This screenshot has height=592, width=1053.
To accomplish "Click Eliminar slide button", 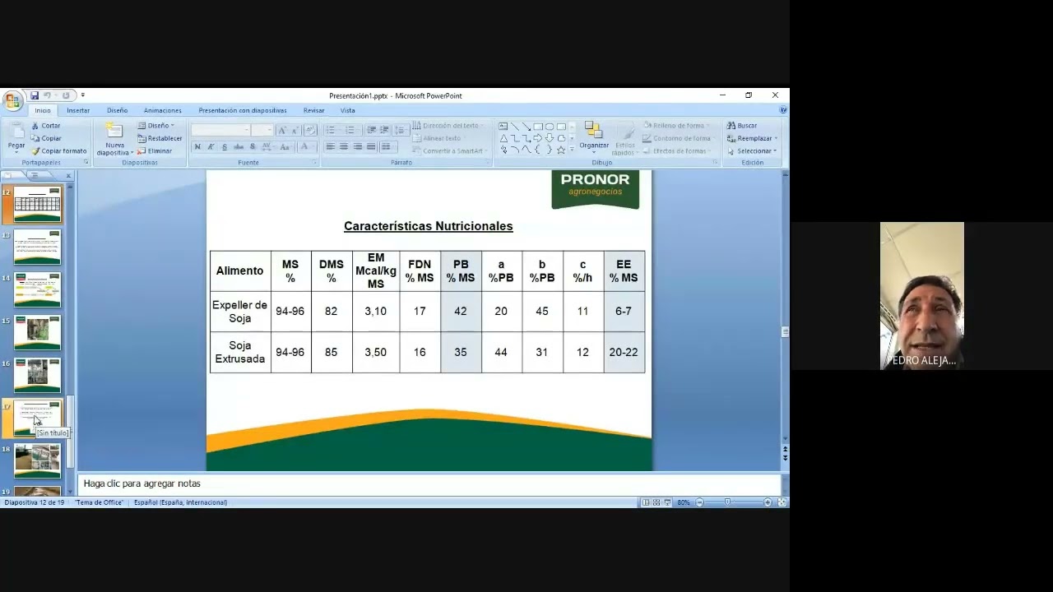I will coord(155,151).
